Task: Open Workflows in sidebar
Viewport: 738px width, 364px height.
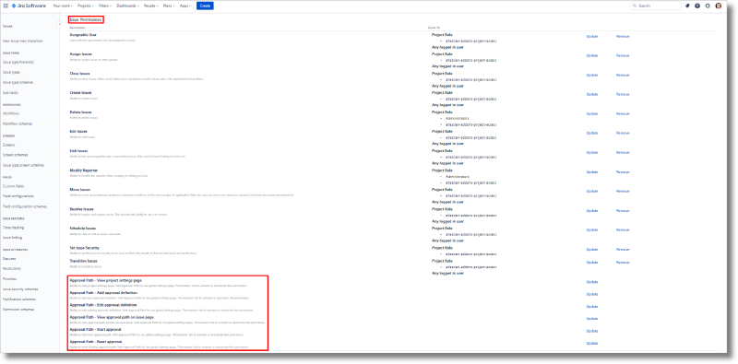Action: [11, 113]
